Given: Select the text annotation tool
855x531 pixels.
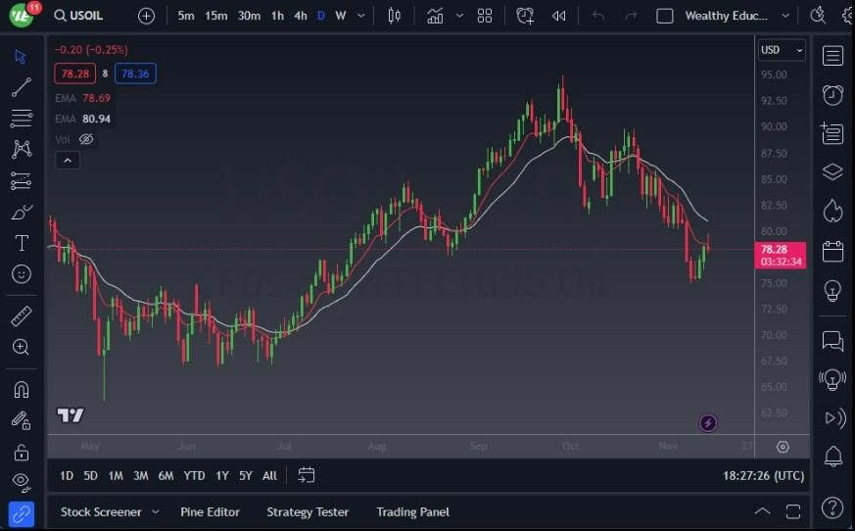Looking at the screenshot, I should click(x=22, y=243).
